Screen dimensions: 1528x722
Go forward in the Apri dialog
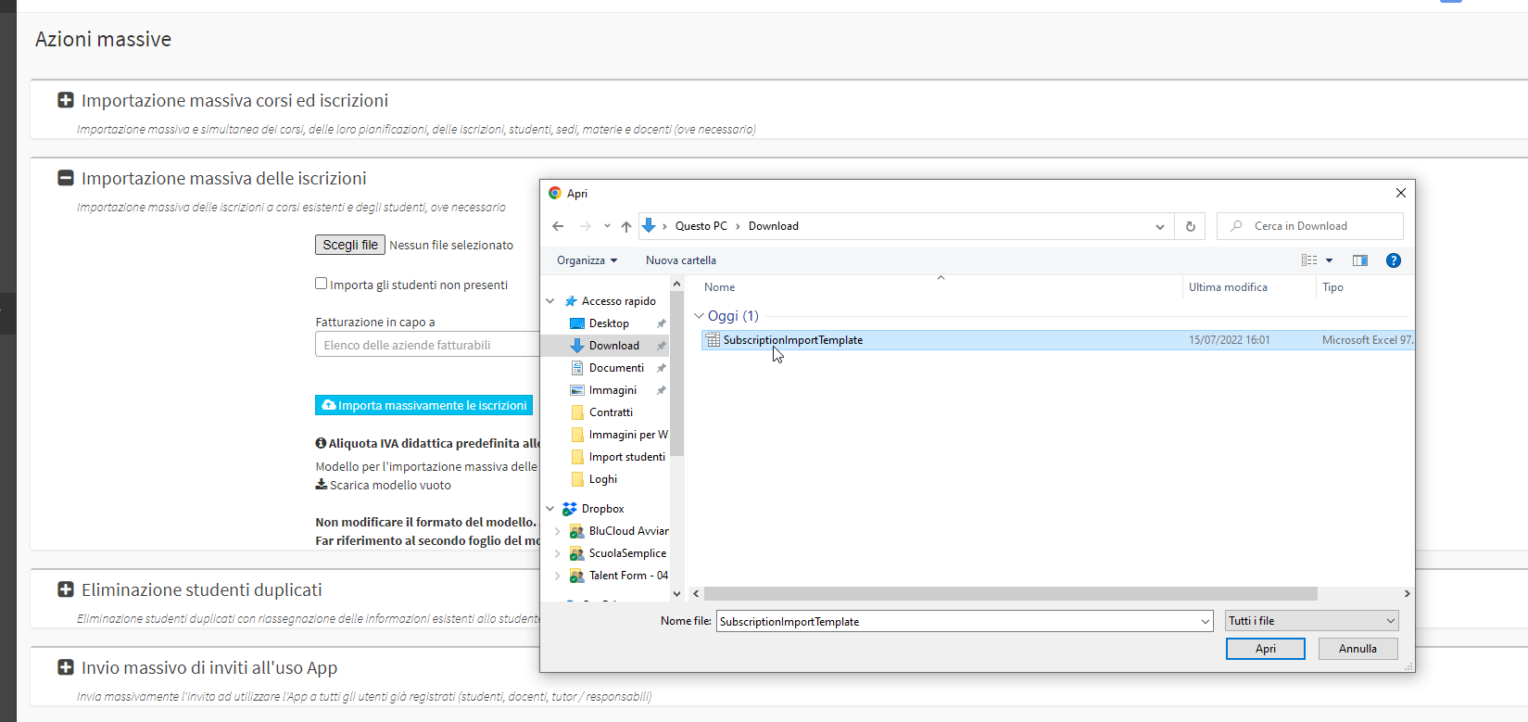585,226
